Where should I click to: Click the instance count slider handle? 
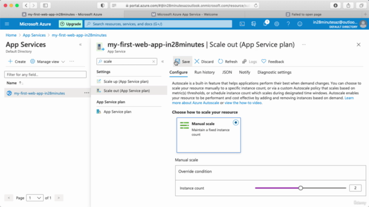pos(300,188)
